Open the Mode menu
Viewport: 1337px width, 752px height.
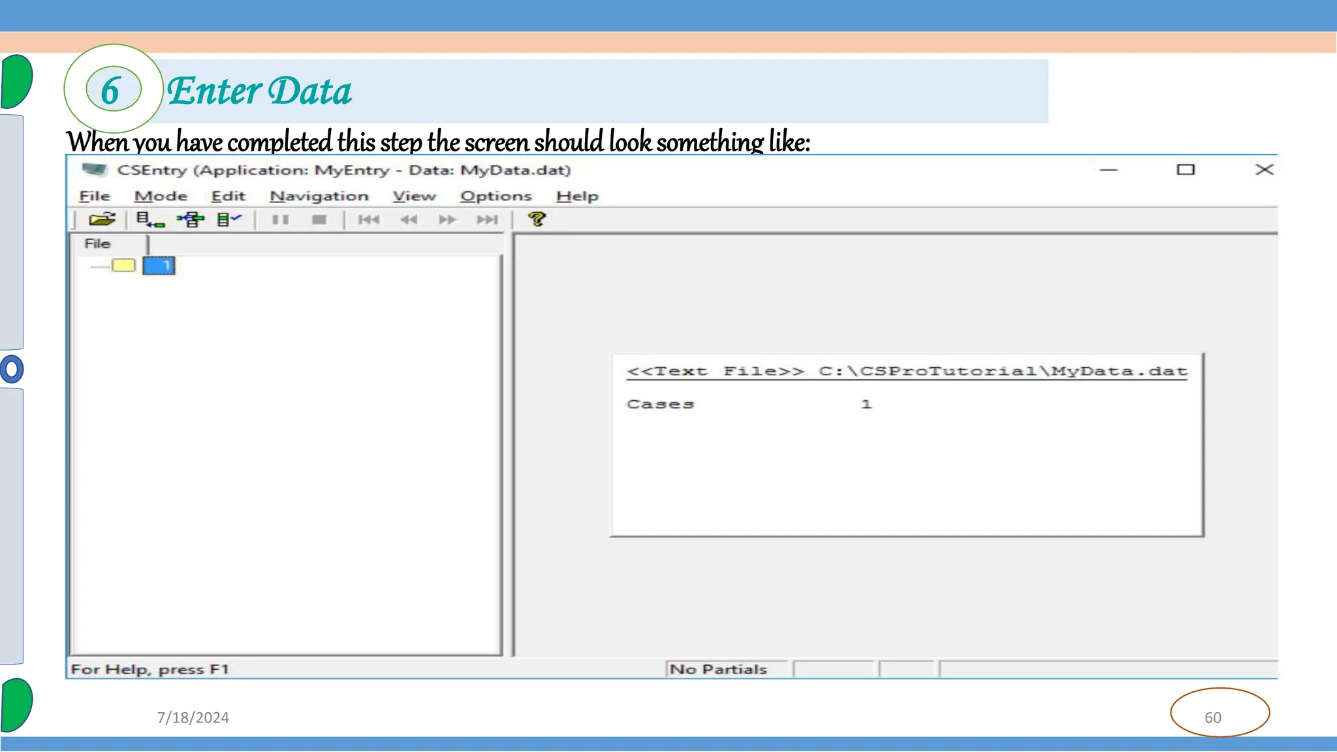pyautogui.click(x=161, y=196)
